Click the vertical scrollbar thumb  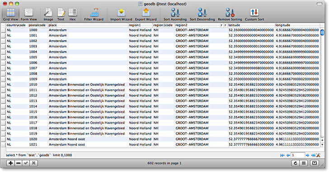(322, 33)
